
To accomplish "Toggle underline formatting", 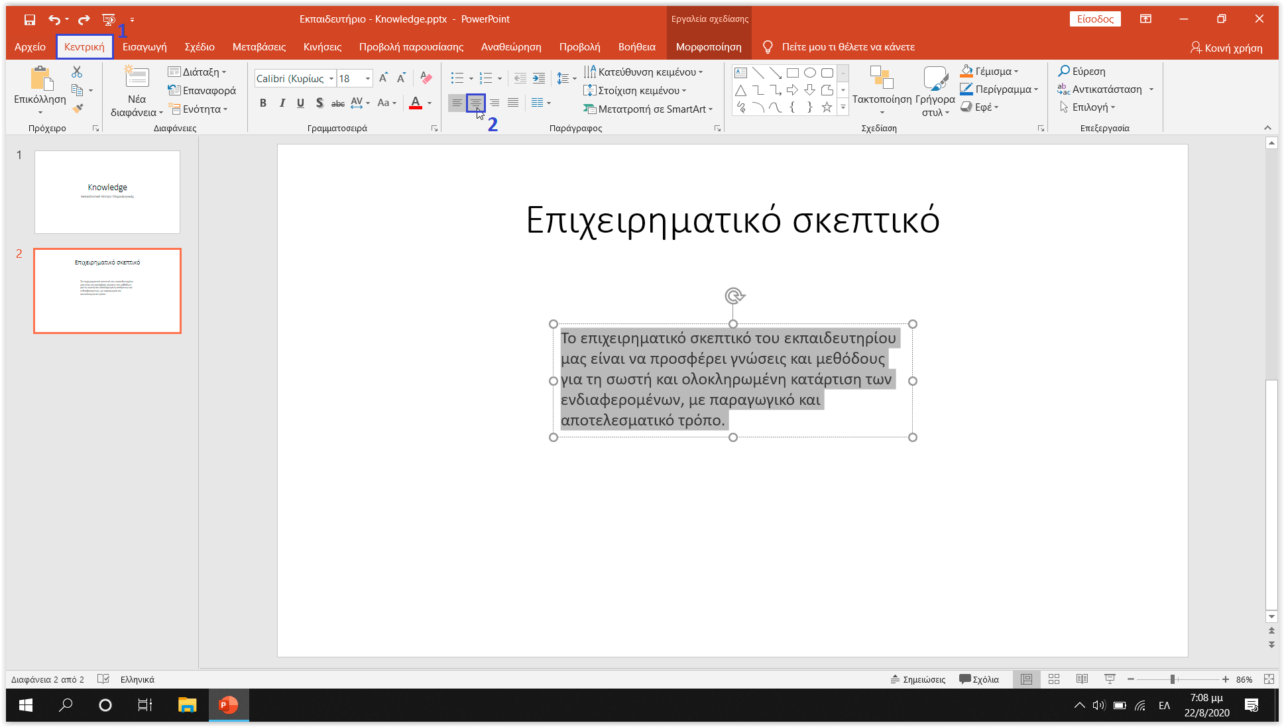I will click(x=300, y=103).
